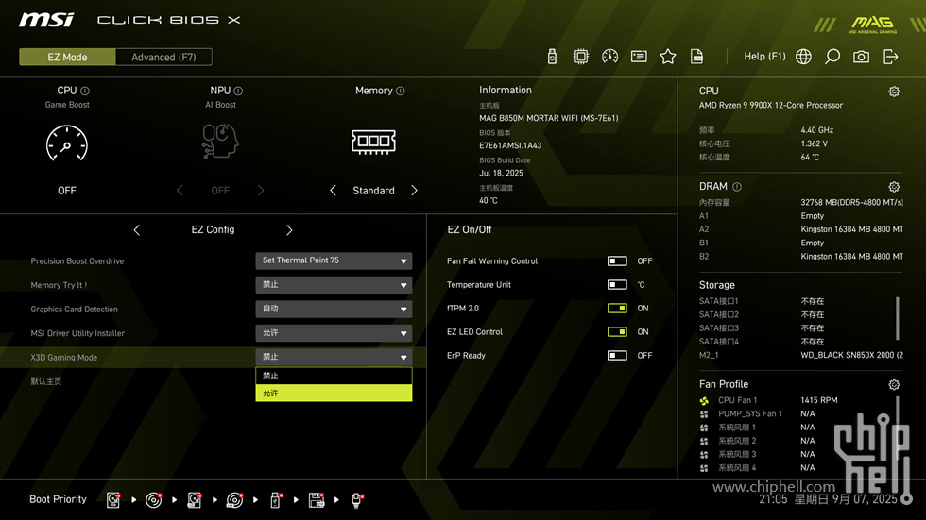Click previous NPU AI Boost arrow

[180, 191]
